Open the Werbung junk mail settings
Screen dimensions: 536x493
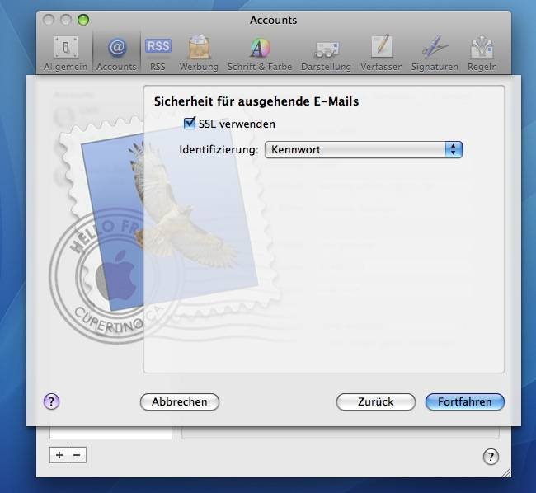(198, 53)
